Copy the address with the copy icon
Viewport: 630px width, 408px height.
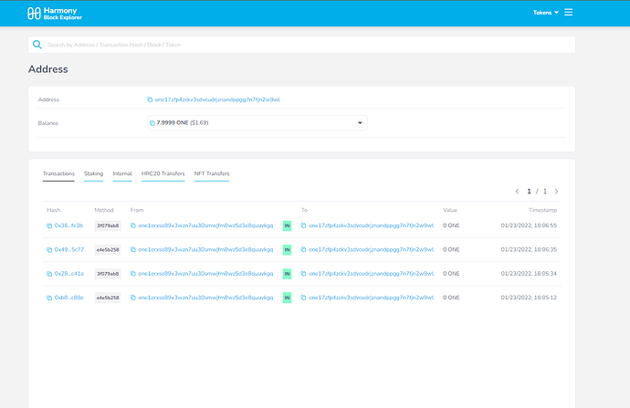150,99
